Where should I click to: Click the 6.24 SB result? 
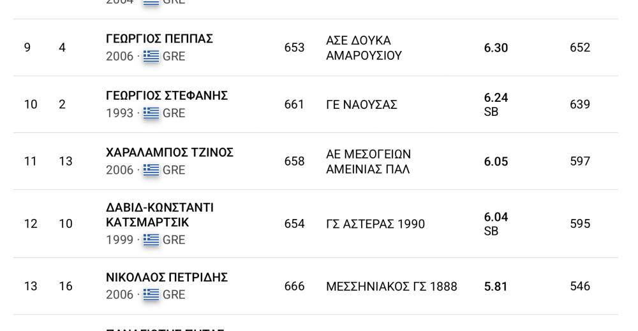pyautogui.click(x=496, y=104)
